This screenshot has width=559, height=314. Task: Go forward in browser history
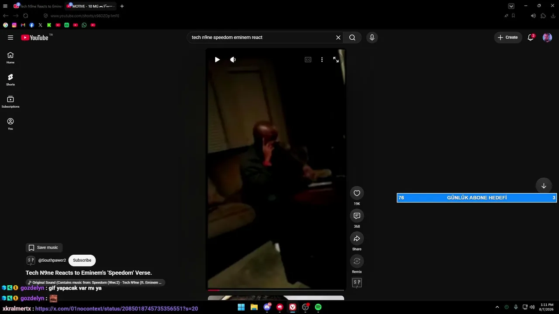point(16,16)
